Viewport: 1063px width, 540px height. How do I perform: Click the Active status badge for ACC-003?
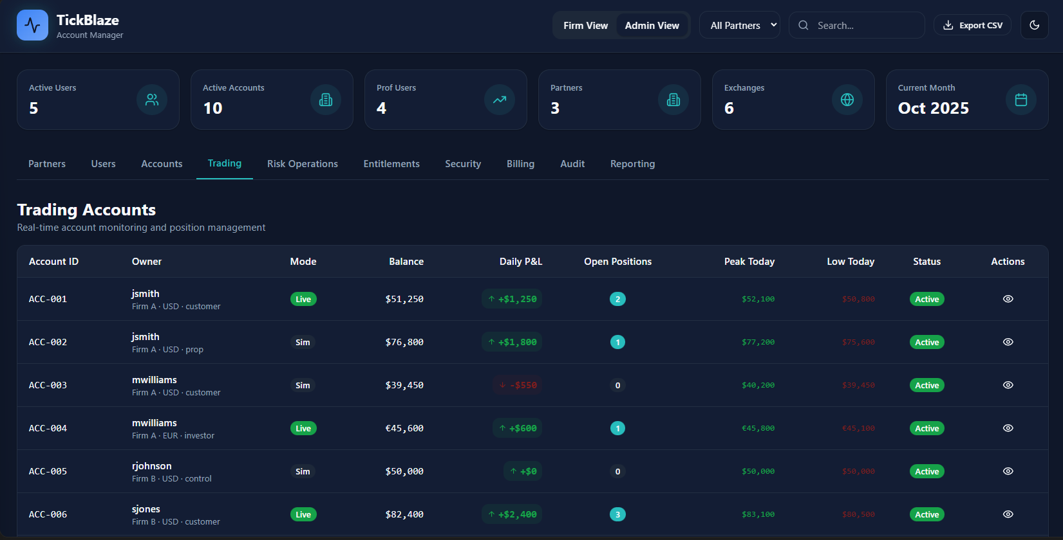(927, 385)
